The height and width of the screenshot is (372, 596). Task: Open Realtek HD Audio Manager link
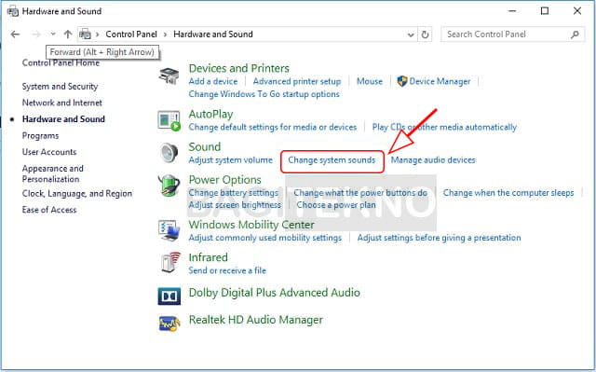coord(256,320)
